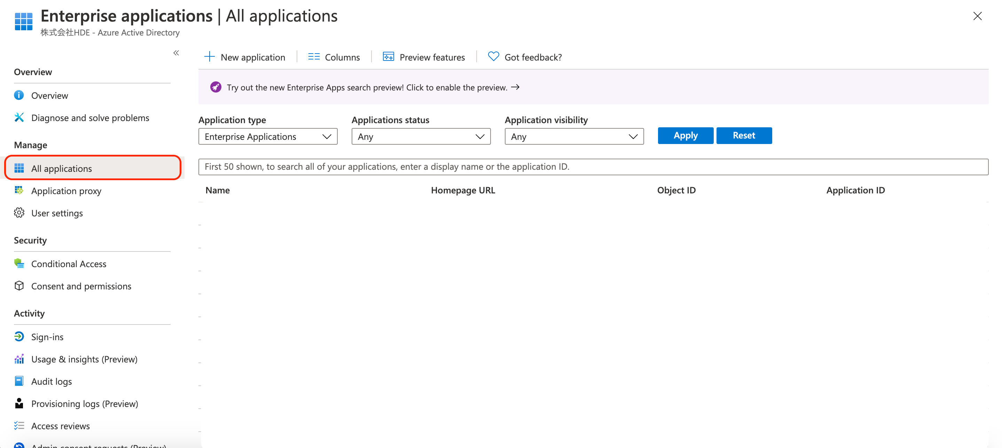
Task: Focus the application search input field
Action: click(593, 166)
